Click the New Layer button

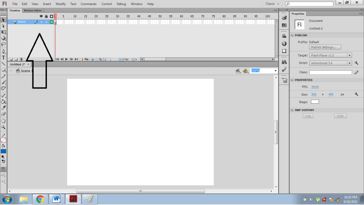pos(11,59)
